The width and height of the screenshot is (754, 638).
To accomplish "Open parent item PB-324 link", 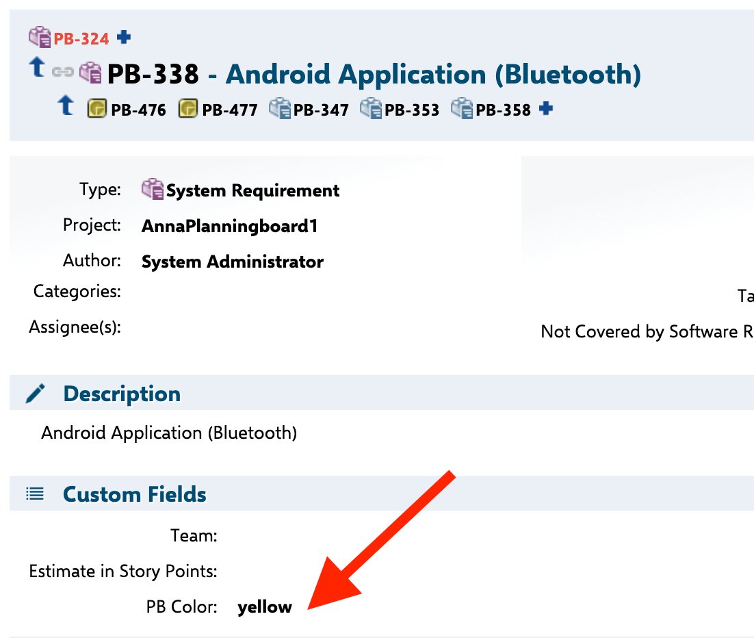I will pos(81,38).
